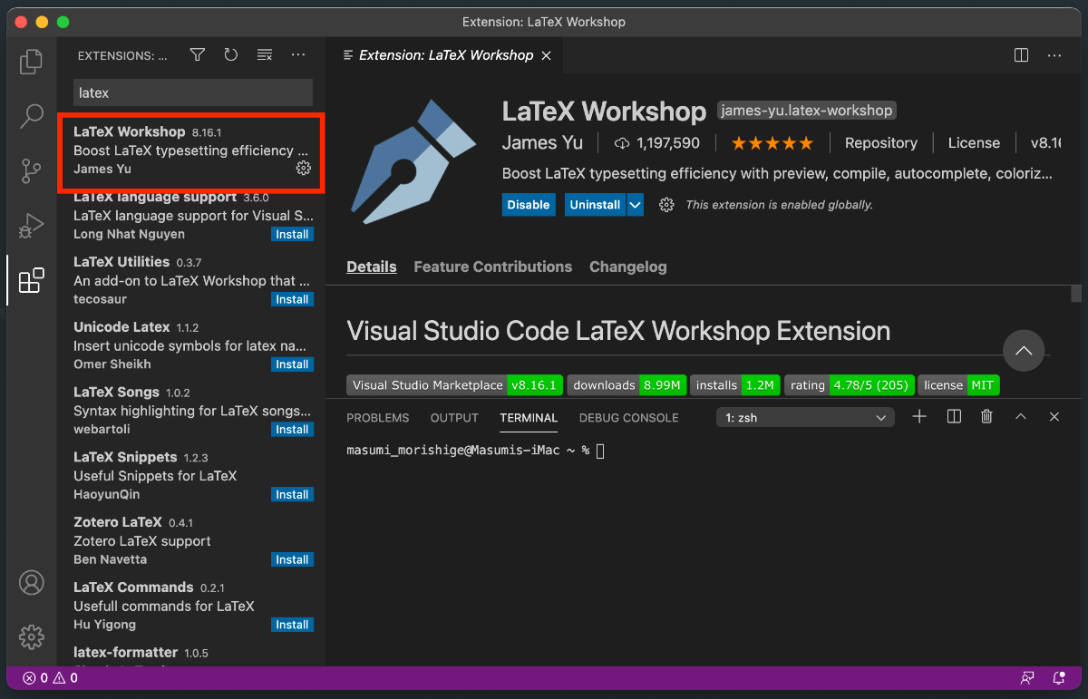The height and width of the screenshot is (699, 1088).
Task: Switch to the Feature Contributions tab
Action: 493,267
